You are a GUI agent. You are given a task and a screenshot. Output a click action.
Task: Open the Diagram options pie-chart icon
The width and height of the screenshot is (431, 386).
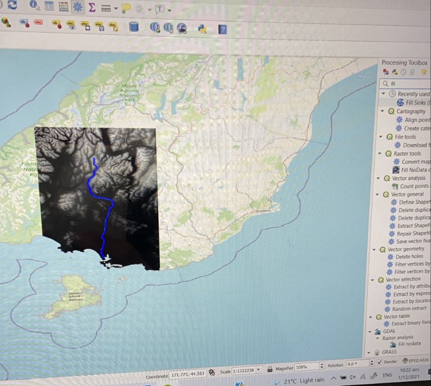coord(6,22)
